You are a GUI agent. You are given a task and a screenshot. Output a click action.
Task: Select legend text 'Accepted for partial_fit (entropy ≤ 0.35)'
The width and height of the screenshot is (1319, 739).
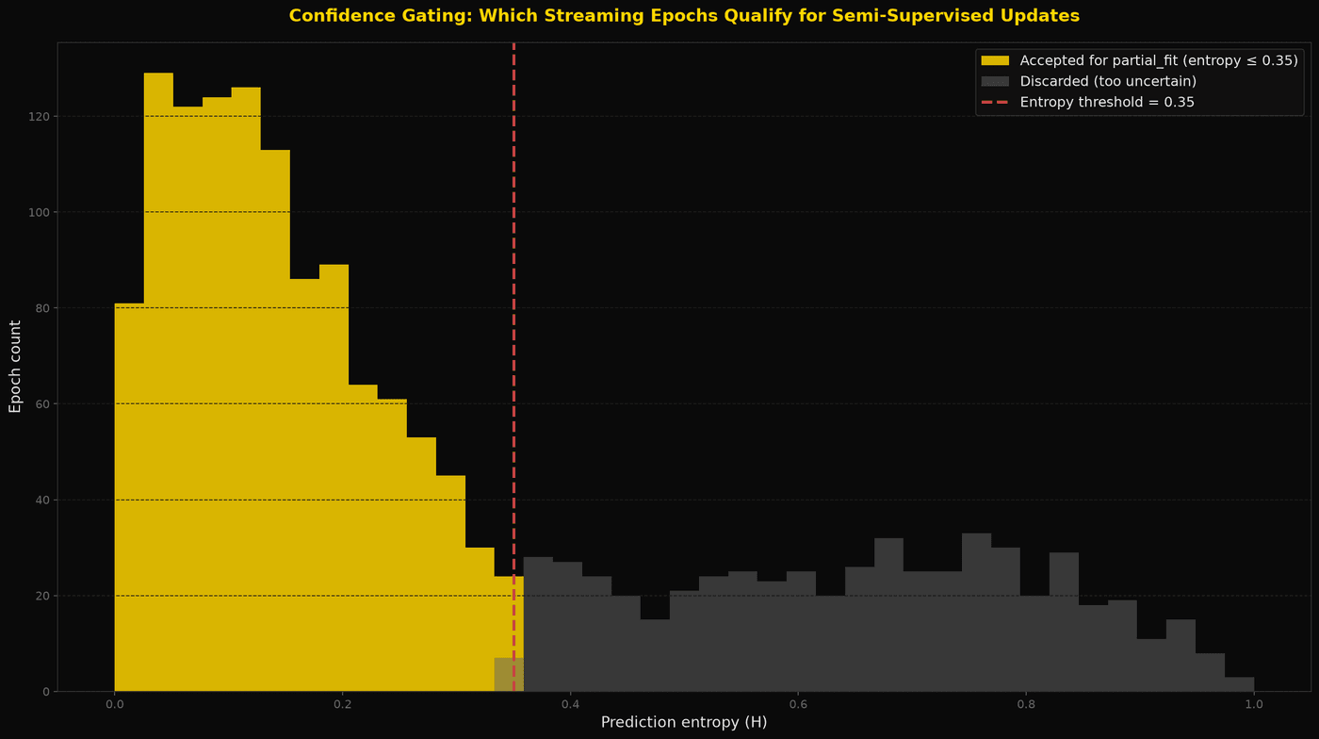click(1159, 60)
